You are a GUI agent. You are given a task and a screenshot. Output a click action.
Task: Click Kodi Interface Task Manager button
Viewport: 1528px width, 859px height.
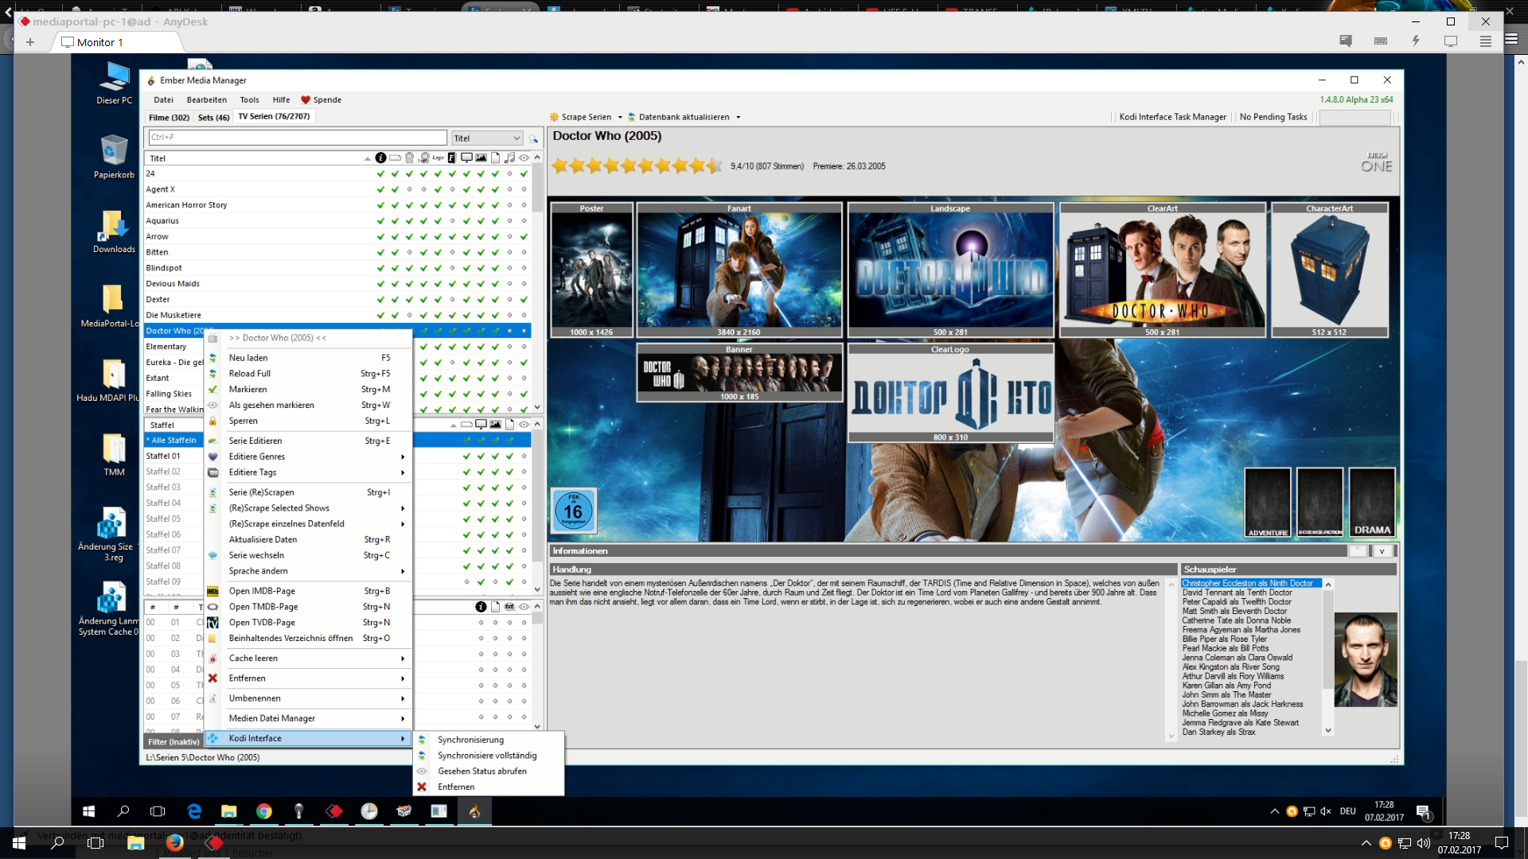tap(1172, 117)
